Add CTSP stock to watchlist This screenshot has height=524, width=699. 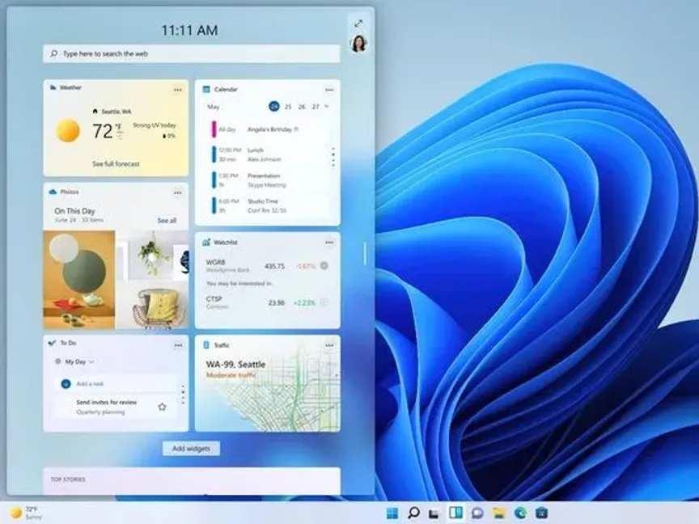(324, 302)
